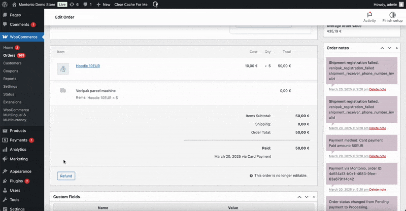Move Order notes panel down

click(389, 48)
